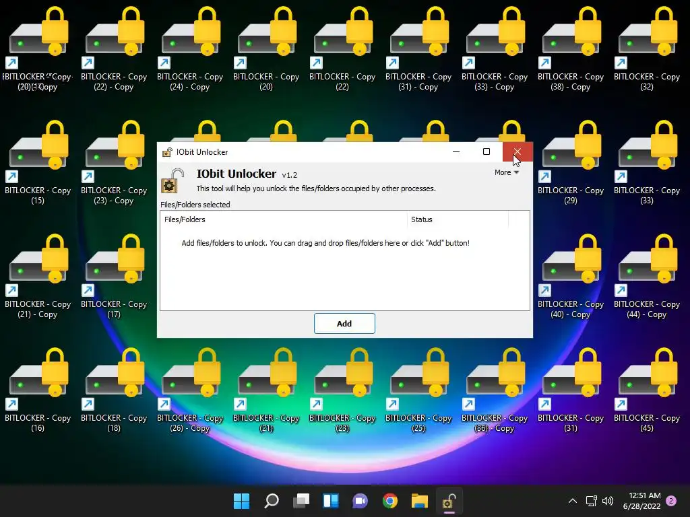Open taskbar Search

(x=272, y=501)
